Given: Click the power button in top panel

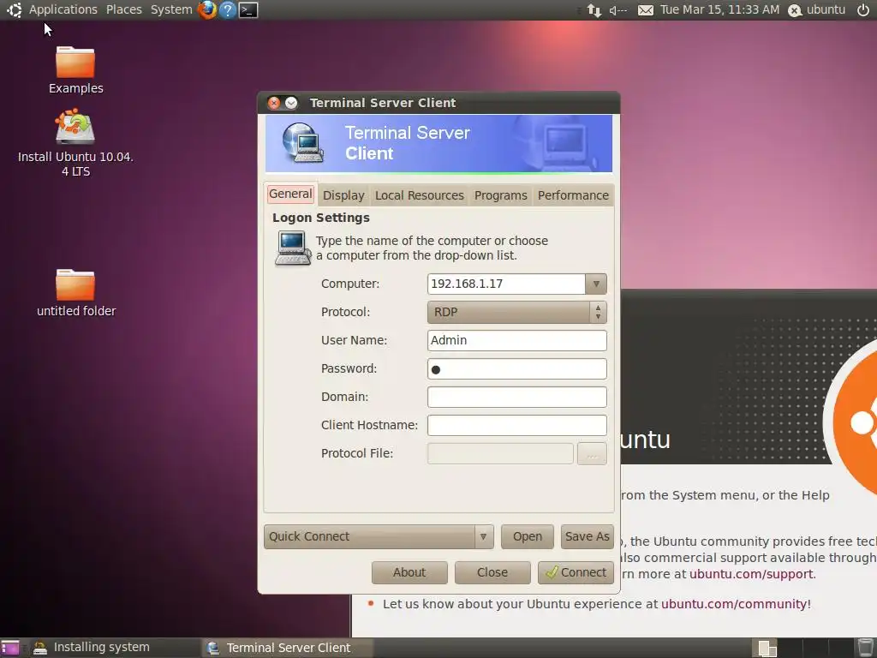Looking at the screenshot, I should pos(863,9).
